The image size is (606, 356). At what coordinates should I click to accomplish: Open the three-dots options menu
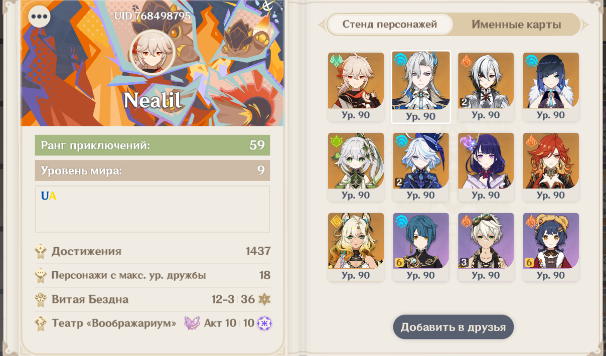[39, 16]
